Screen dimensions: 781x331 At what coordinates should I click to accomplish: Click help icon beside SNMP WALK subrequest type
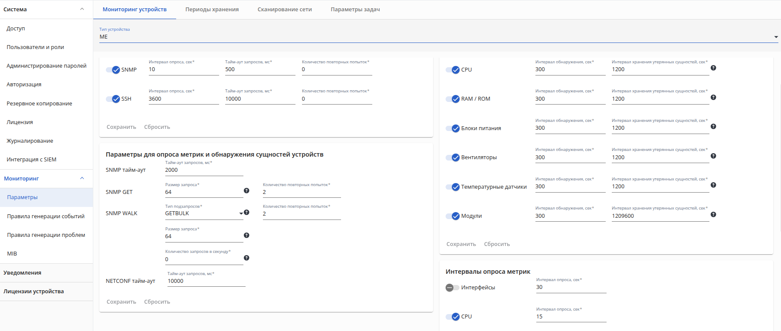(x=246, y=212)
